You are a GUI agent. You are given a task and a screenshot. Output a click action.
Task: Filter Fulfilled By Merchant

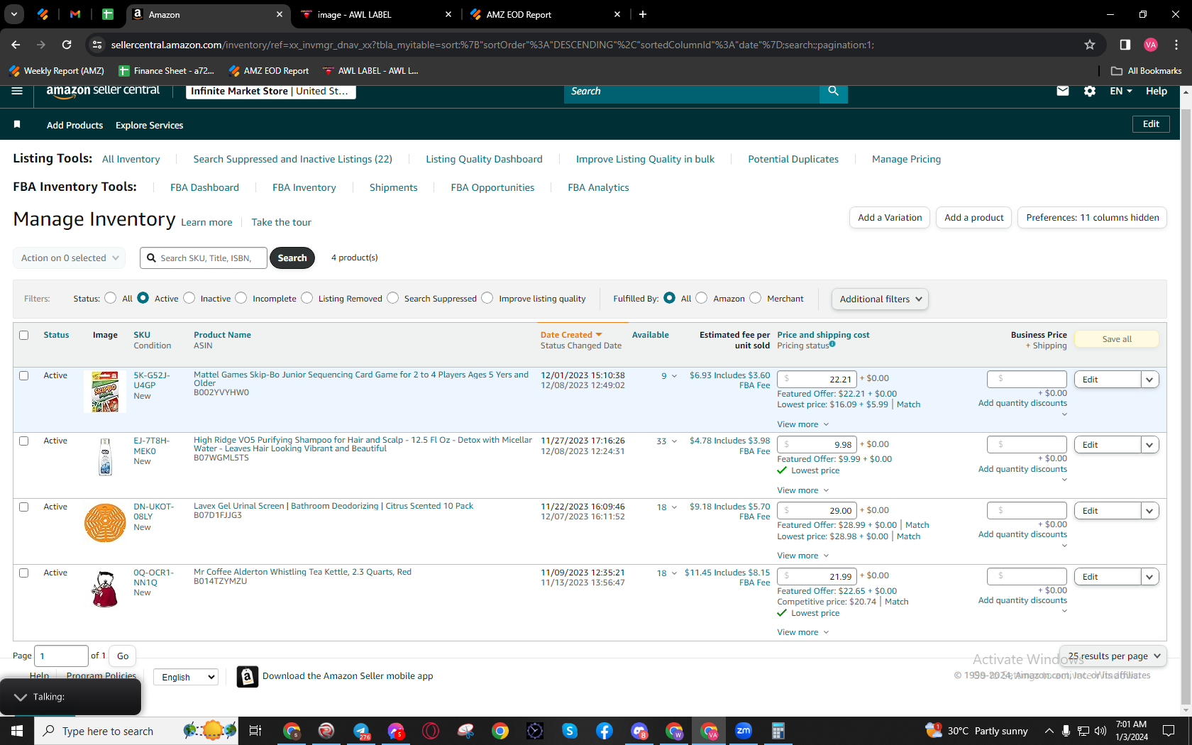tap(755, 298)
